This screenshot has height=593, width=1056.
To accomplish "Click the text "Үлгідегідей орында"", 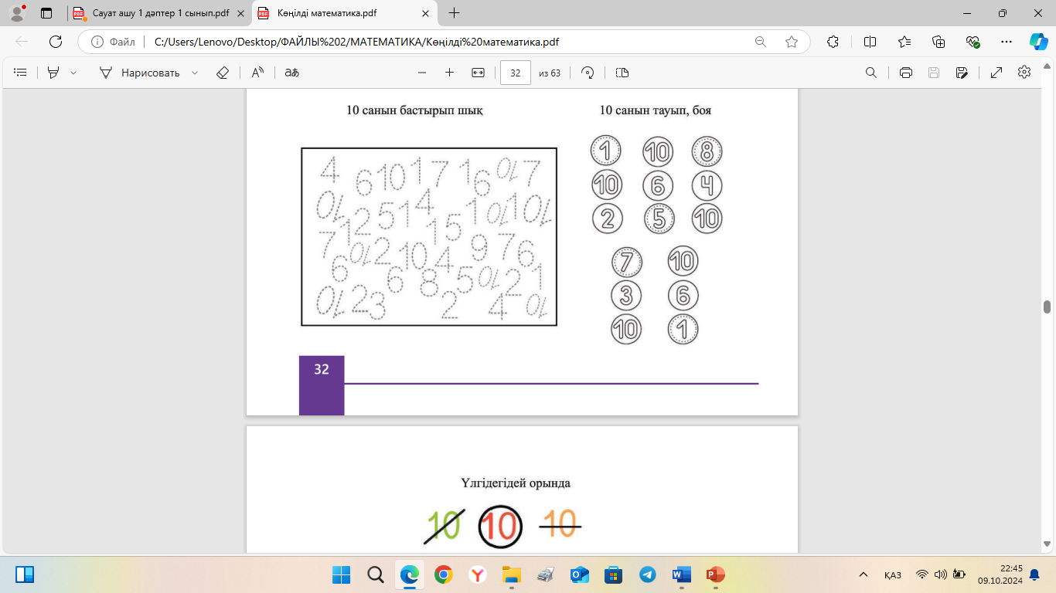I will coord(516,483).
